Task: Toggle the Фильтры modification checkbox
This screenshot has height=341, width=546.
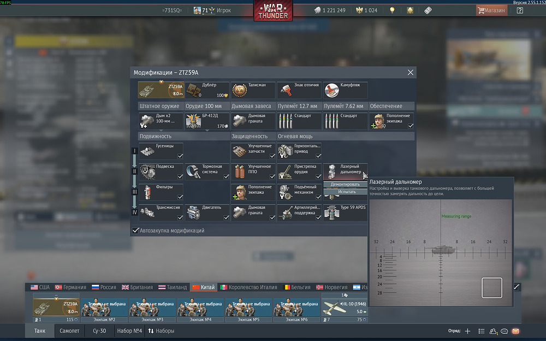Action: [x=180, y=197]
